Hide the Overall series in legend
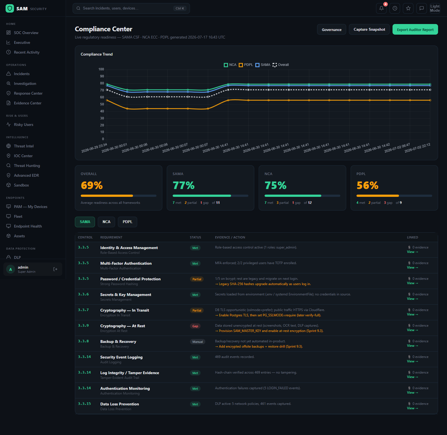 281,65
